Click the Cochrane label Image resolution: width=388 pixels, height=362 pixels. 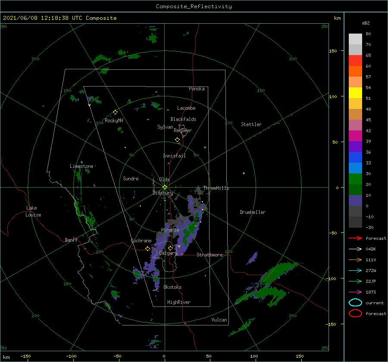point(141,241)
